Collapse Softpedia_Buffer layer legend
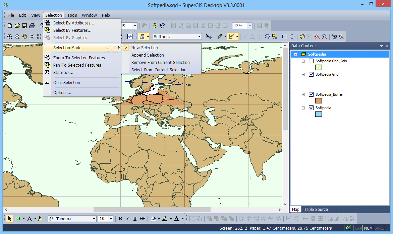The height and width of the screenshot is (234, 393). pyautogui.click(x=303, y=95)
